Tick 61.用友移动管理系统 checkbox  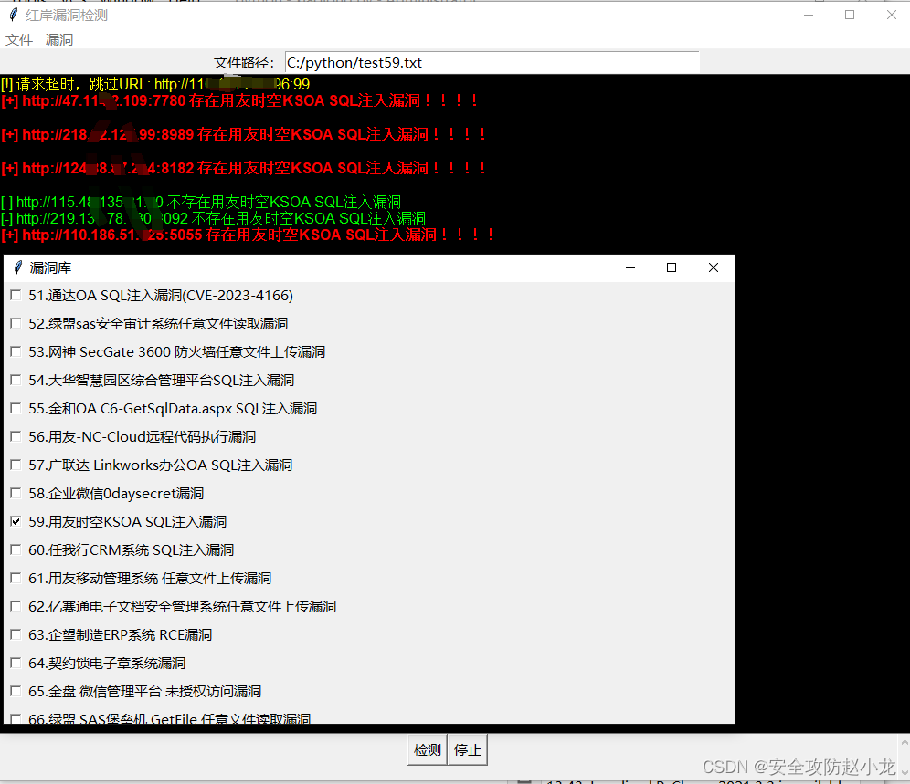(x=16, y=578)
